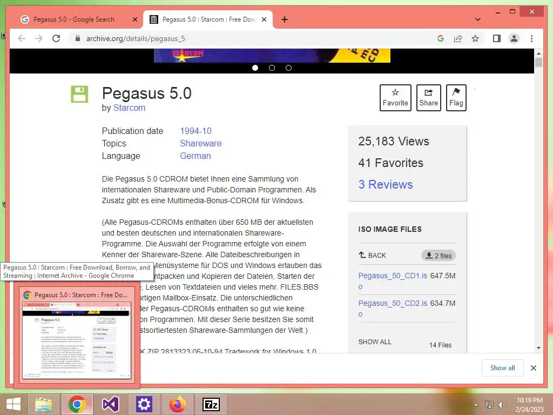This screenshot has width=553, height=415.
Task: Open the German language link
Action: pos(195,156)
